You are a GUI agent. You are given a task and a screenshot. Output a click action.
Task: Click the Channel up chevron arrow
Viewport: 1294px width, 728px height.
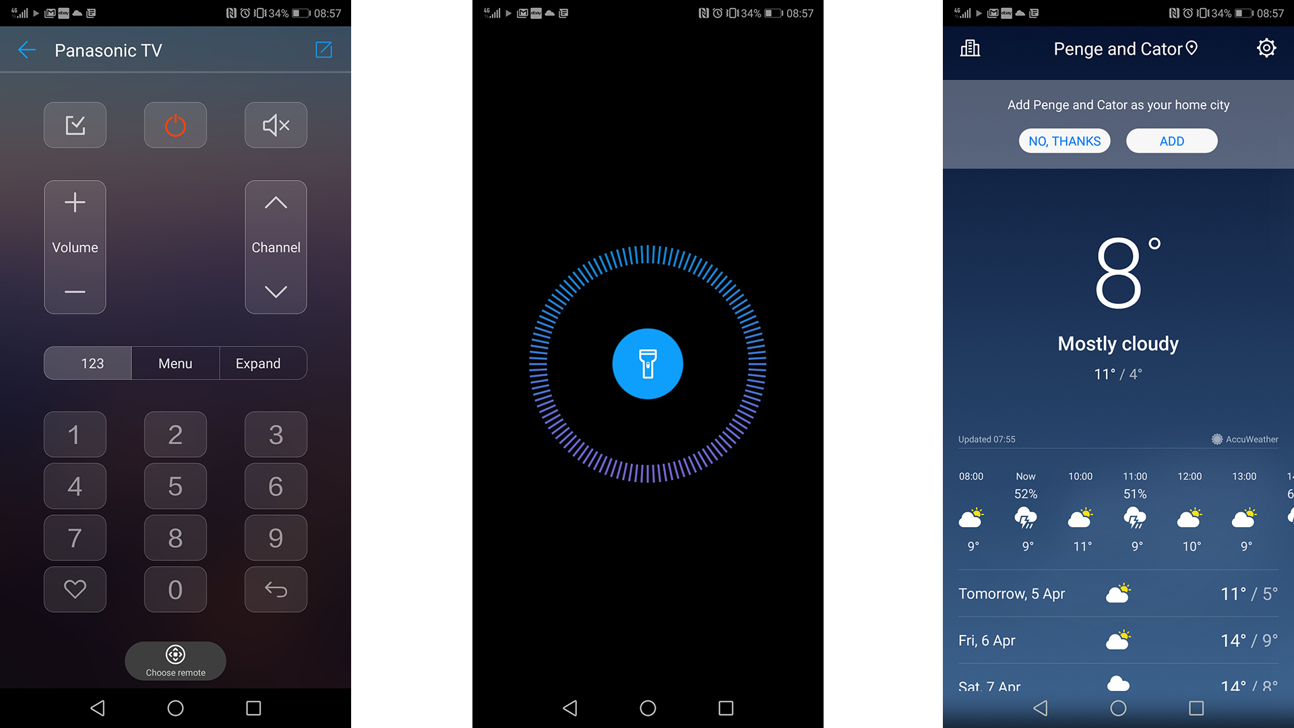click(x=276, y=204)
